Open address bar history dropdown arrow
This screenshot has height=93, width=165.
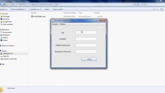(x=133, y=5)
